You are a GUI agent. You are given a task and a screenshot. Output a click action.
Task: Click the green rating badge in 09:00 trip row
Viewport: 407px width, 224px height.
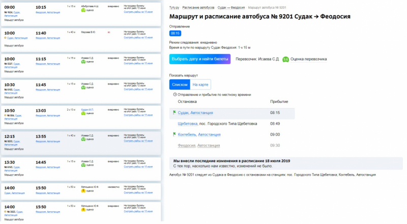pos(83,10)
